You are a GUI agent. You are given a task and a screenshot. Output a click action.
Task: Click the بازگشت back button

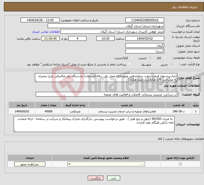click(96, 178)
